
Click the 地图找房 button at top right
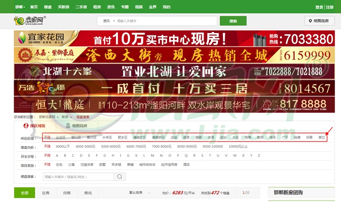click(320, 21)
